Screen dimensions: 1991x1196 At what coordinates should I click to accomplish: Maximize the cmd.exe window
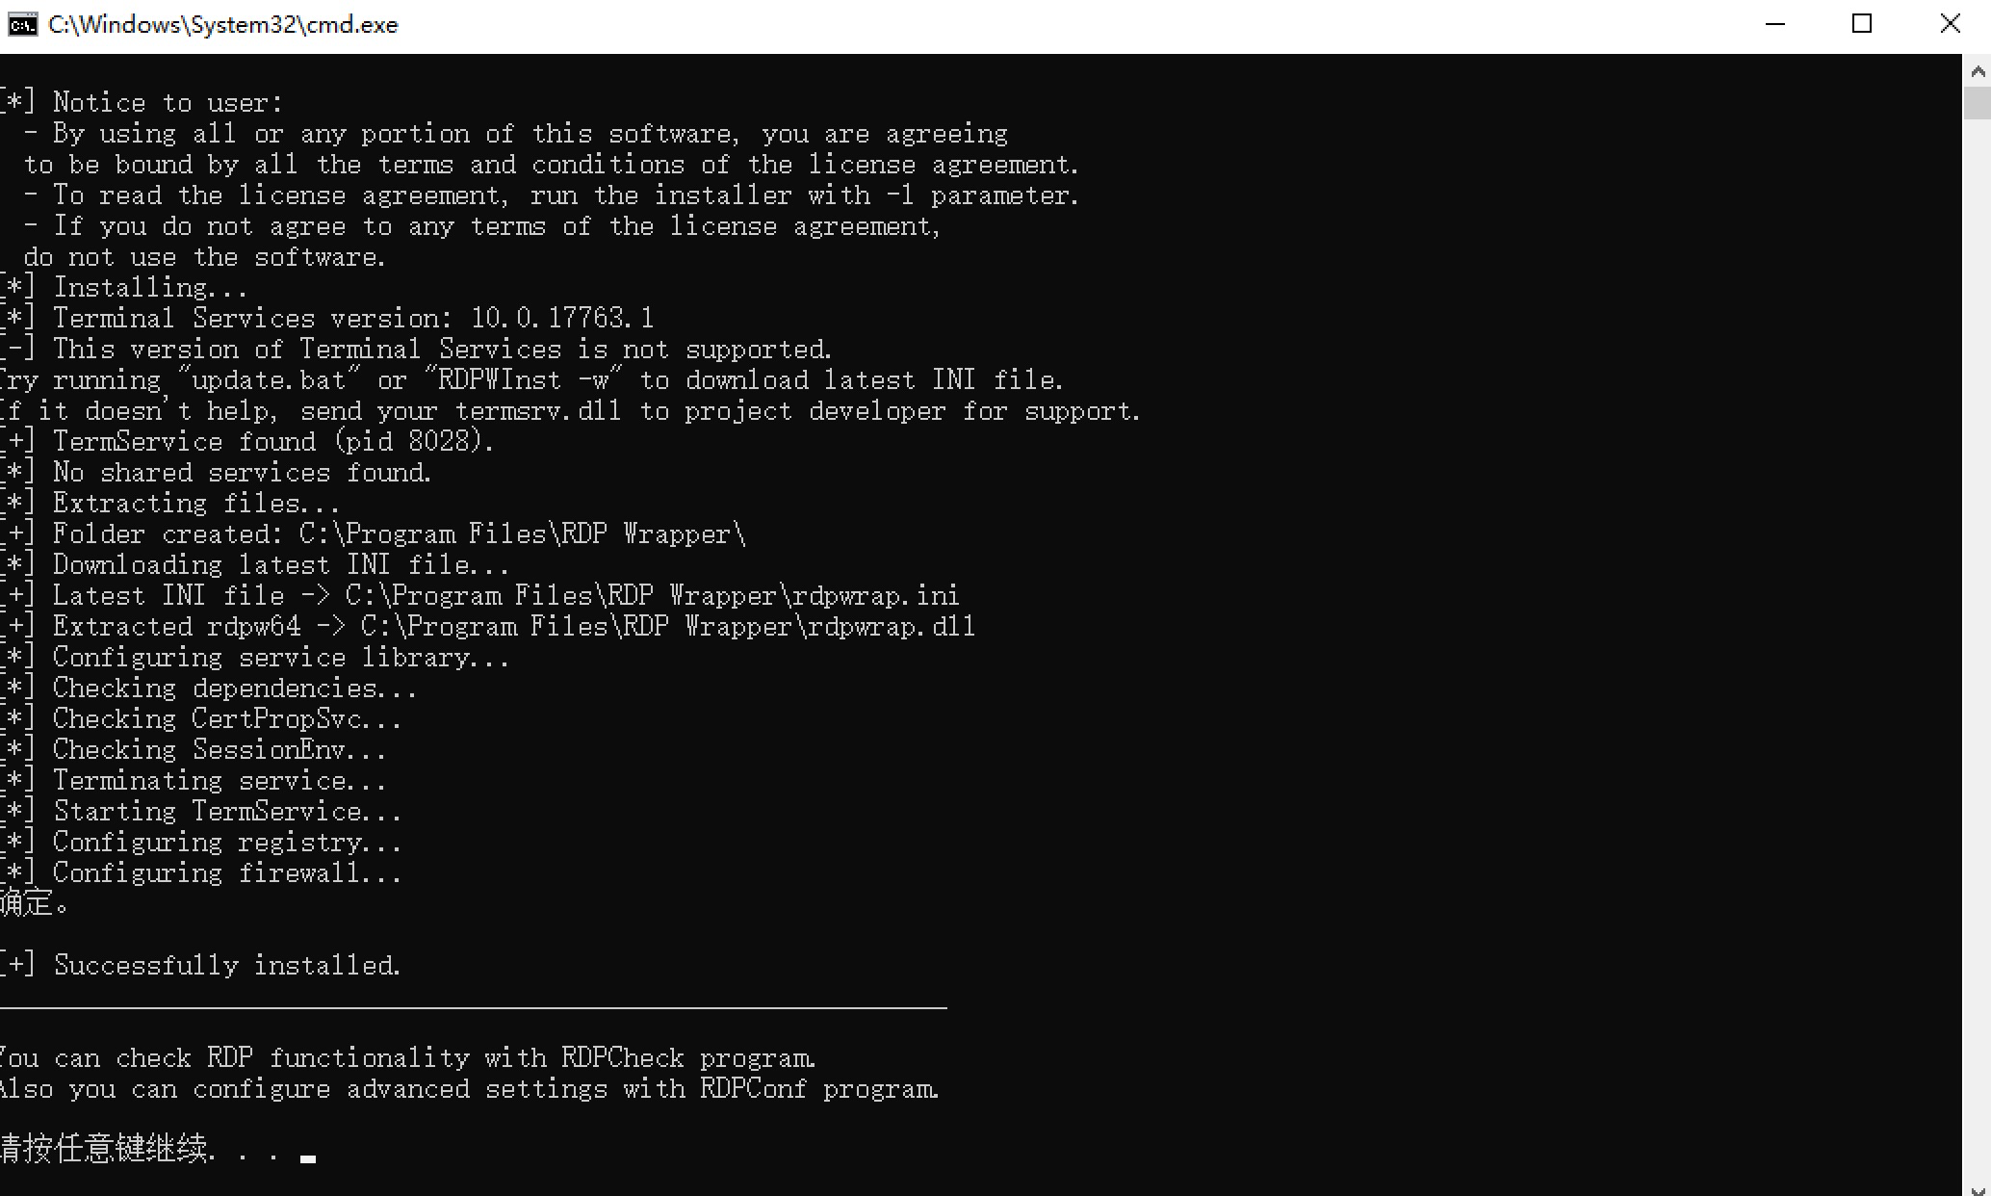(1862, 24)
